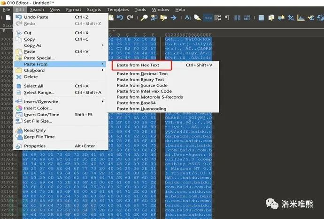The height and width of the screenshot is (219, 324).
Task: Toggle Keep File Time in the Edit menu
Action: pyautogui.click(x=61, y=137)
